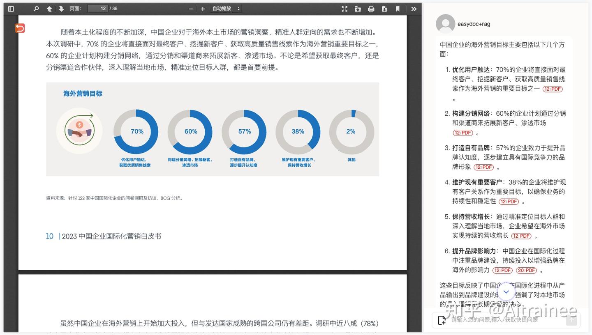Expand the more tools chevron menu

point(414,8)
